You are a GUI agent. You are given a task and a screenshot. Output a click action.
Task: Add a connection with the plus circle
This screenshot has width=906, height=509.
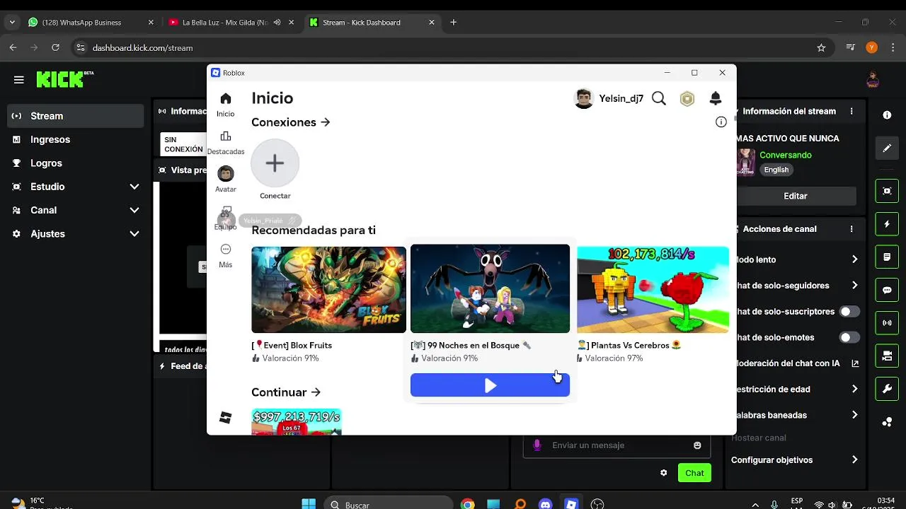point(275,163)
